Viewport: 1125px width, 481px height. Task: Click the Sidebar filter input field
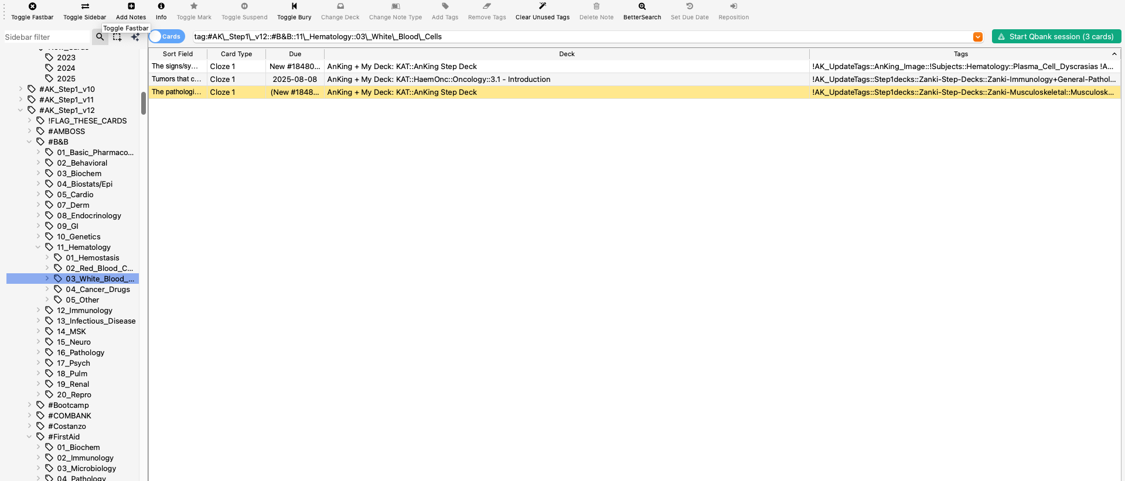[x=46, y=37]
